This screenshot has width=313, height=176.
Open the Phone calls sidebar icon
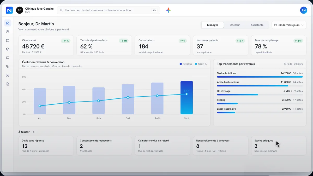[x=8, y=67]
